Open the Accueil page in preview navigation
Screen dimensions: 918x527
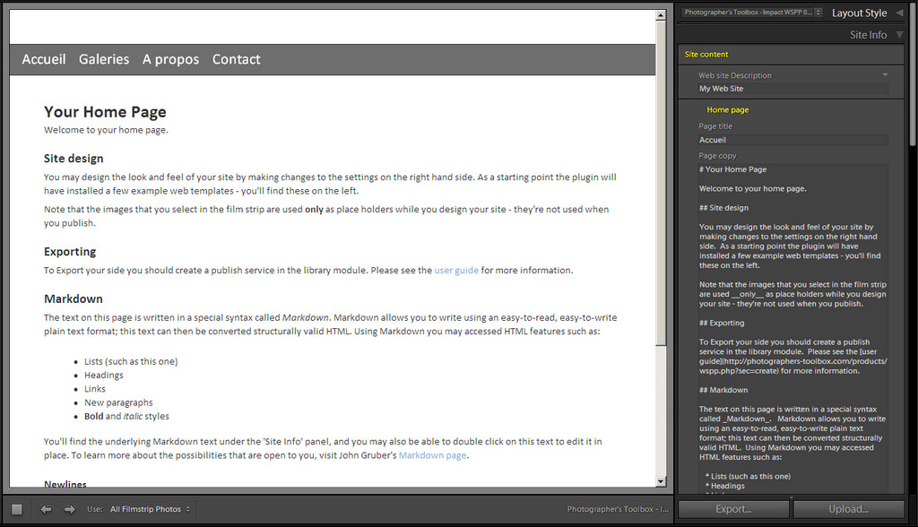(x=44, y=59)
